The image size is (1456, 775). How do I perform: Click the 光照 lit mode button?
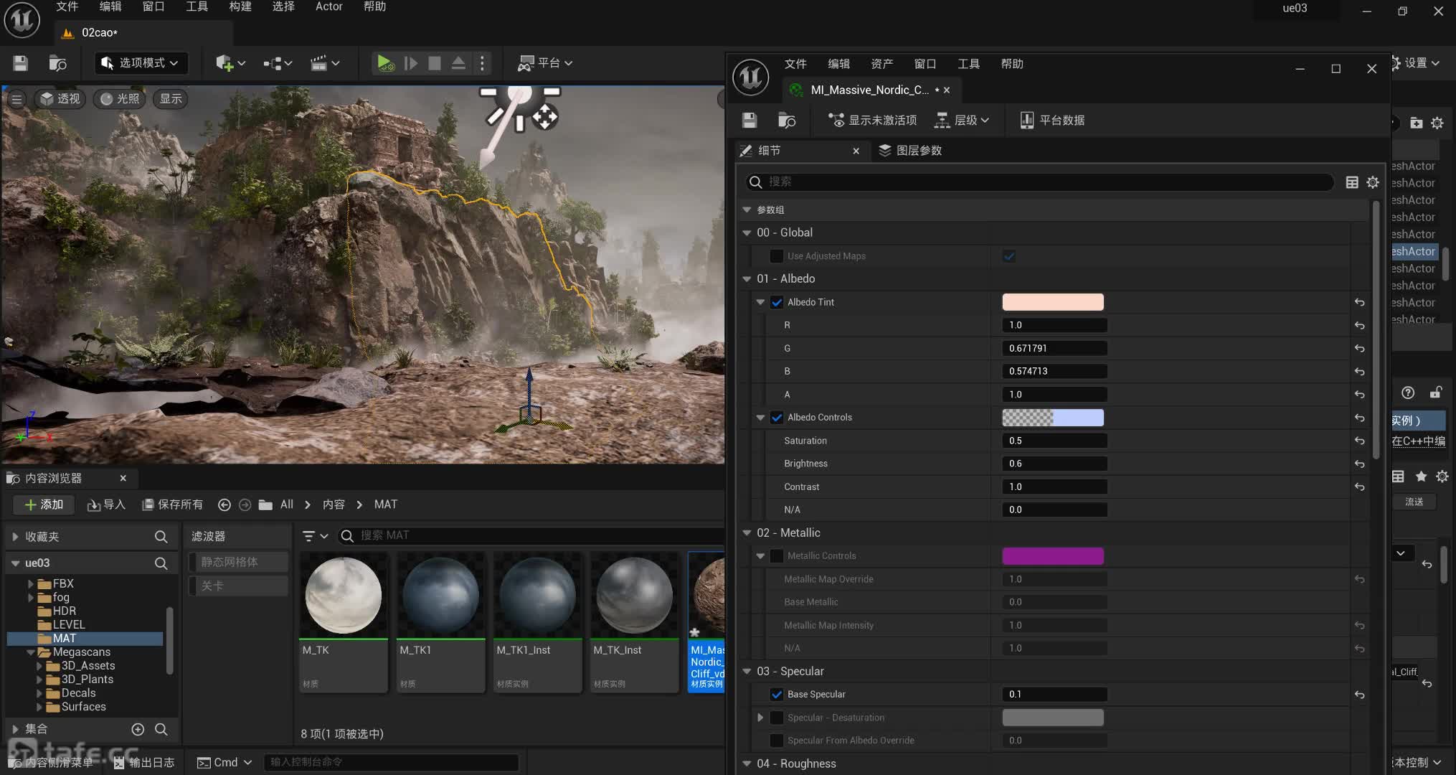(x=120, y=99)
